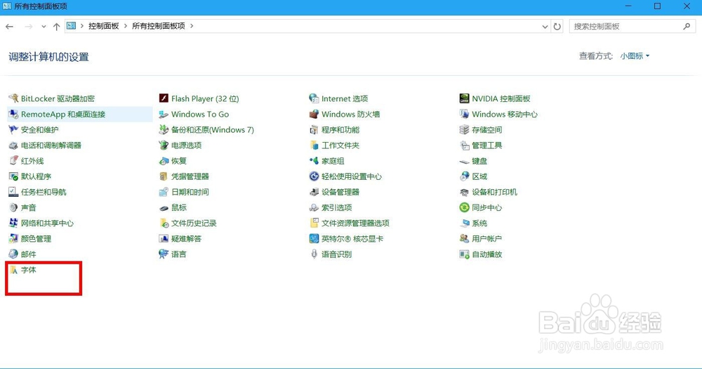702x369 pixels.
Task: Open the 自动播放 link
Action: 486,254
